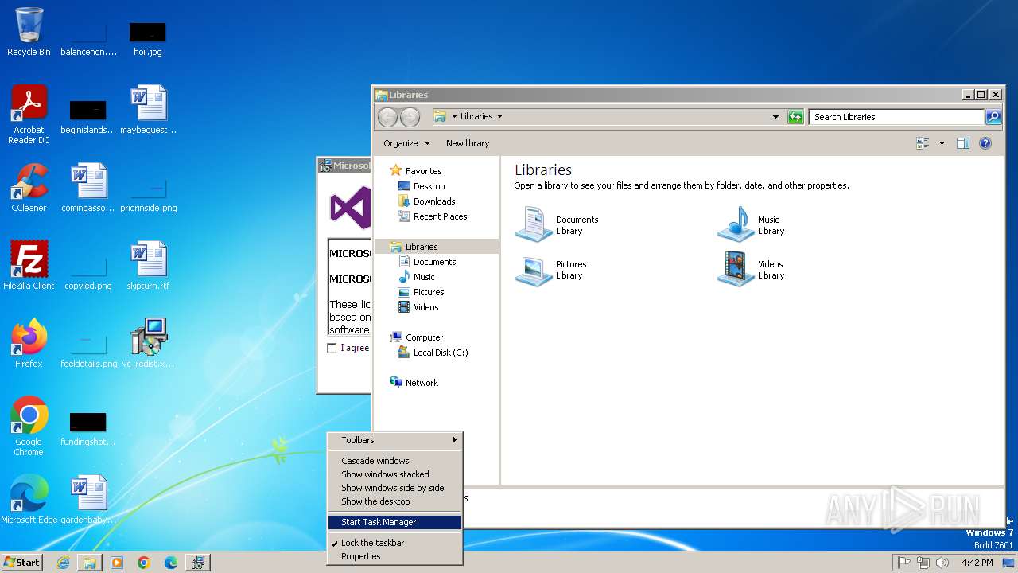The image size is (1018, 573).
Task: Click the clock showing 4:42 PM
Action: [x=977, y=563]
